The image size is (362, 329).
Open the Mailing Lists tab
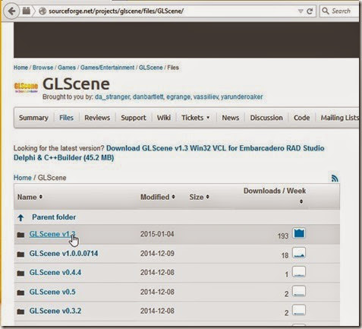pyautogui.click(x=340, y=118)
